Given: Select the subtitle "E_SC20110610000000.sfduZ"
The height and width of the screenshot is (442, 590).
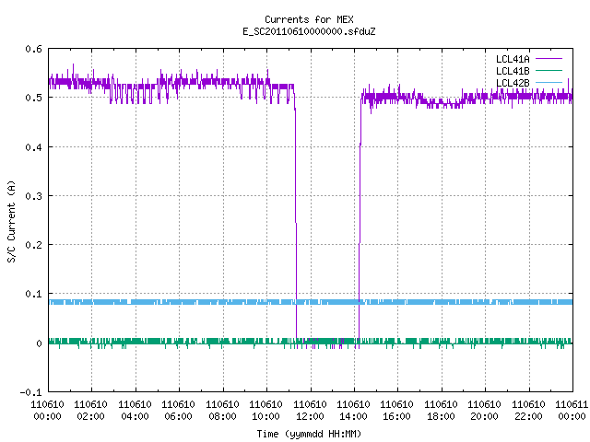Looking at the screenshot, I should point(309,31).
